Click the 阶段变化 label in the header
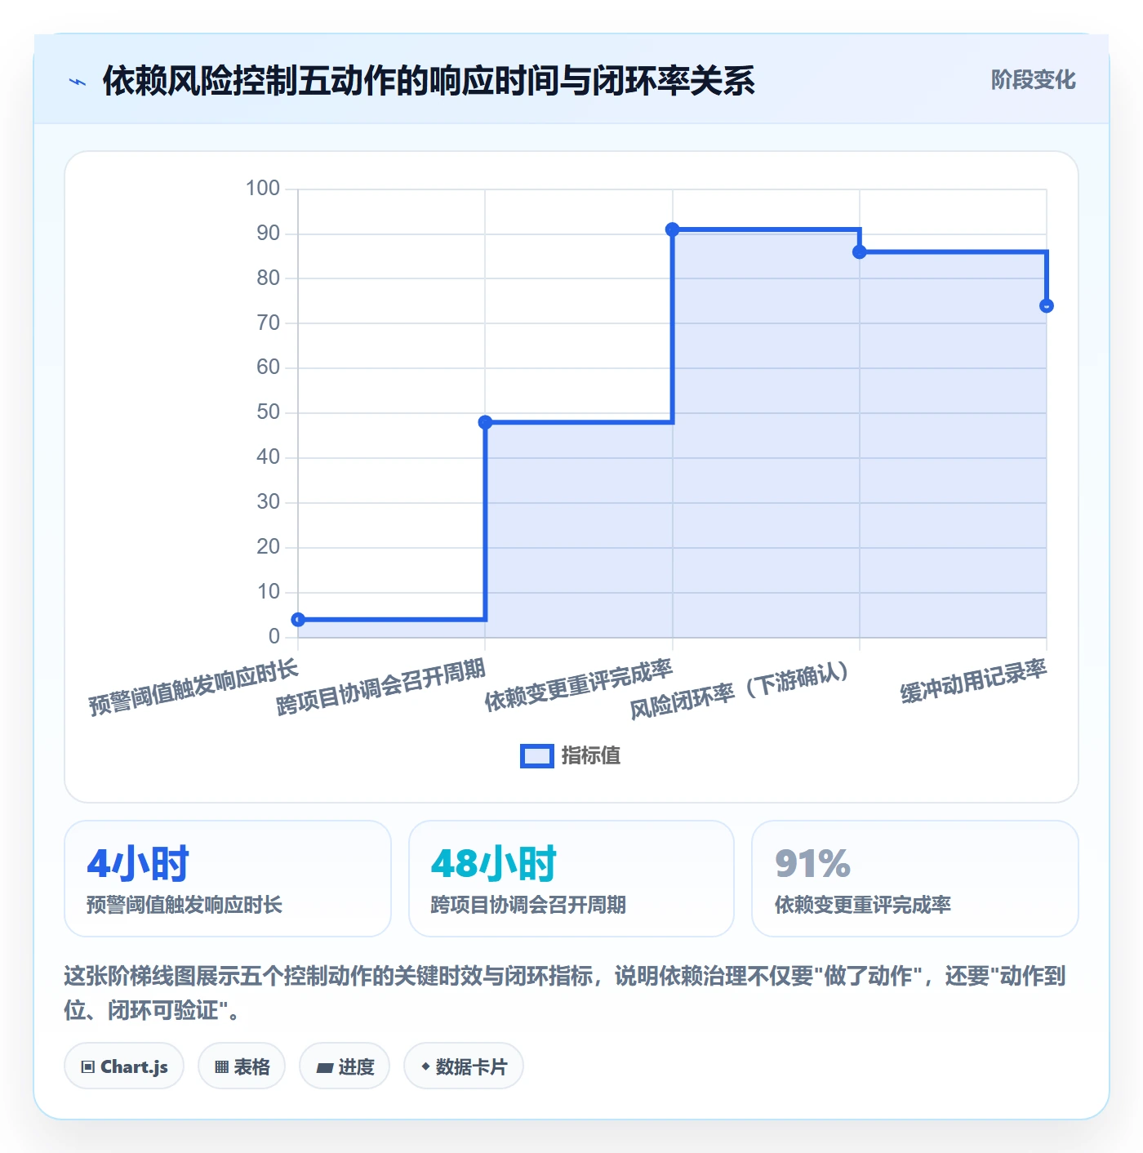 pyautogui.click(x=1033, y=80)
